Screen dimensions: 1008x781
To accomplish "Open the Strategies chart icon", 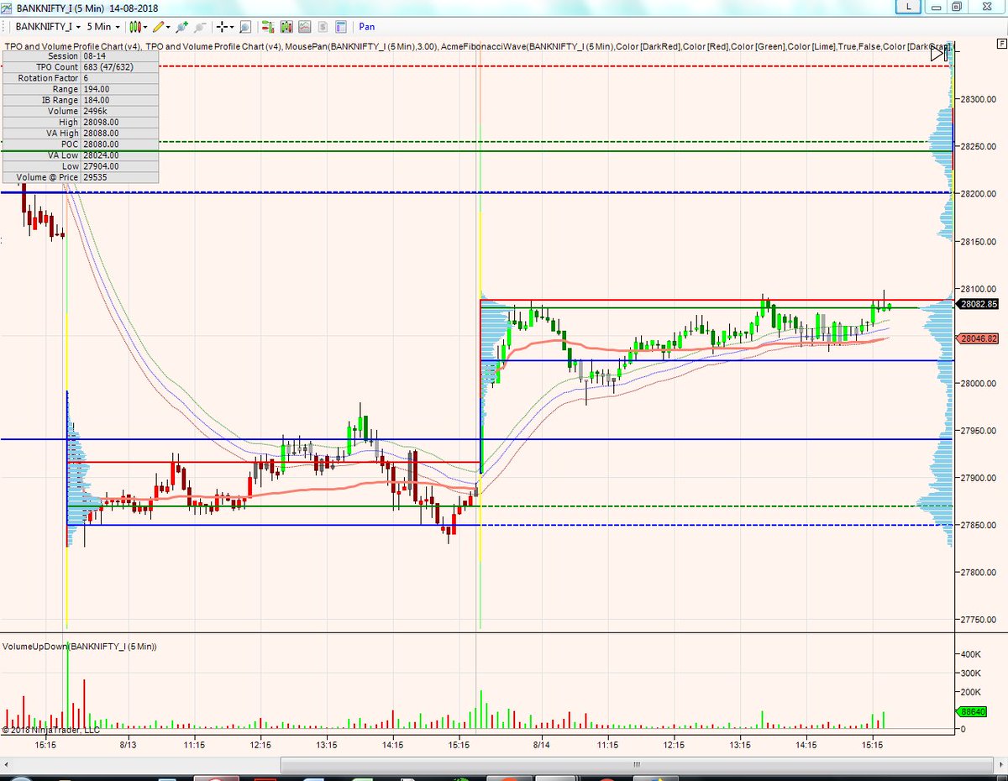I will 304,27.
